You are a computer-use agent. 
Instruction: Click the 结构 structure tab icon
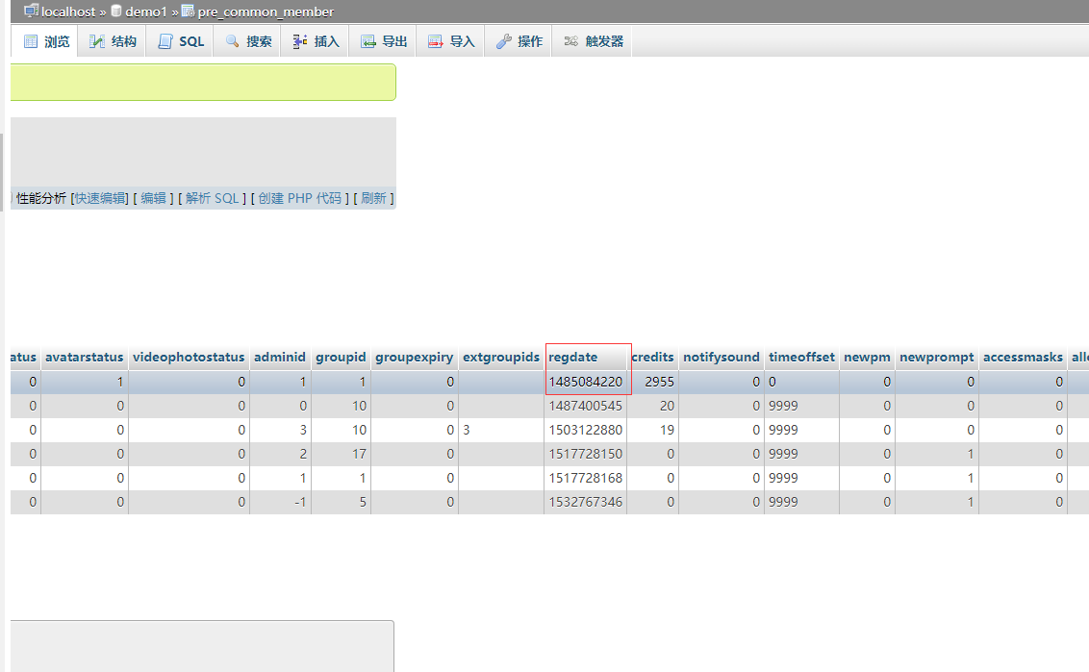(97, 41)
